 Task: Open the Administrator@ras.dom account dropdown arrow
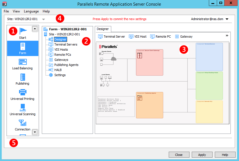pyautogui.click(x=227, y=19)
